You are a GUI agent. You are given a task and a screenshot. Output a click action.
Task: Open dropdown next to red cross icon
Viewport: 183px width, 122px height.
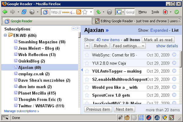pos(170,12)
